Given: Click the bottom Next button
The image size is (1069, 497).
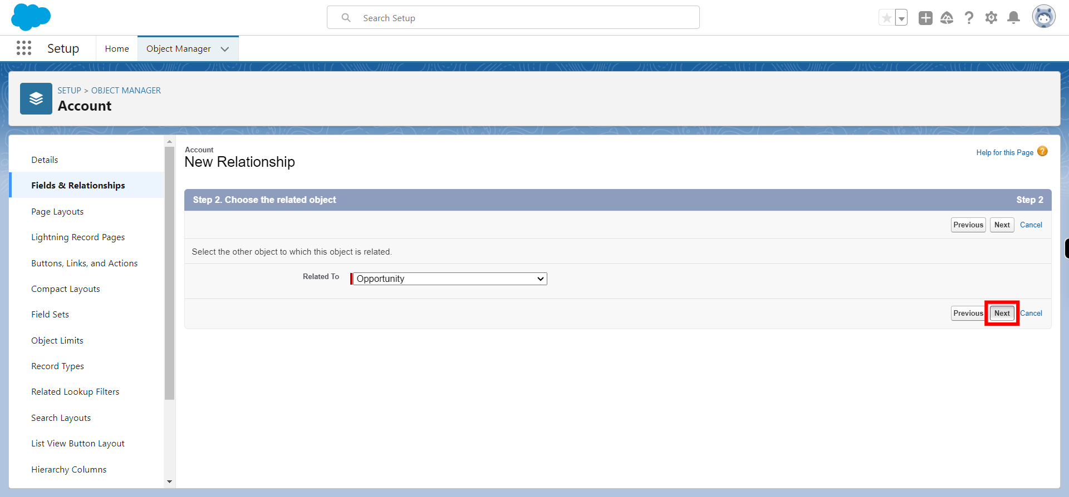Looking at the screenshot, I should tap(1002, 313).
